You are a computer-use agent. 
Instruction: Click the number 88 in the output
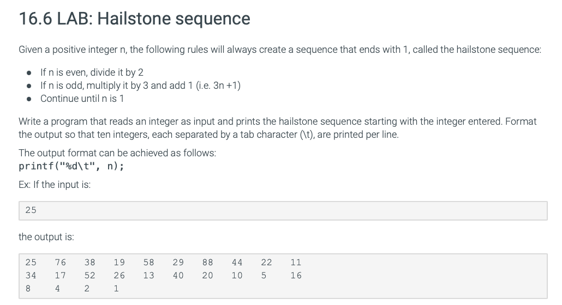click(207, 263)
